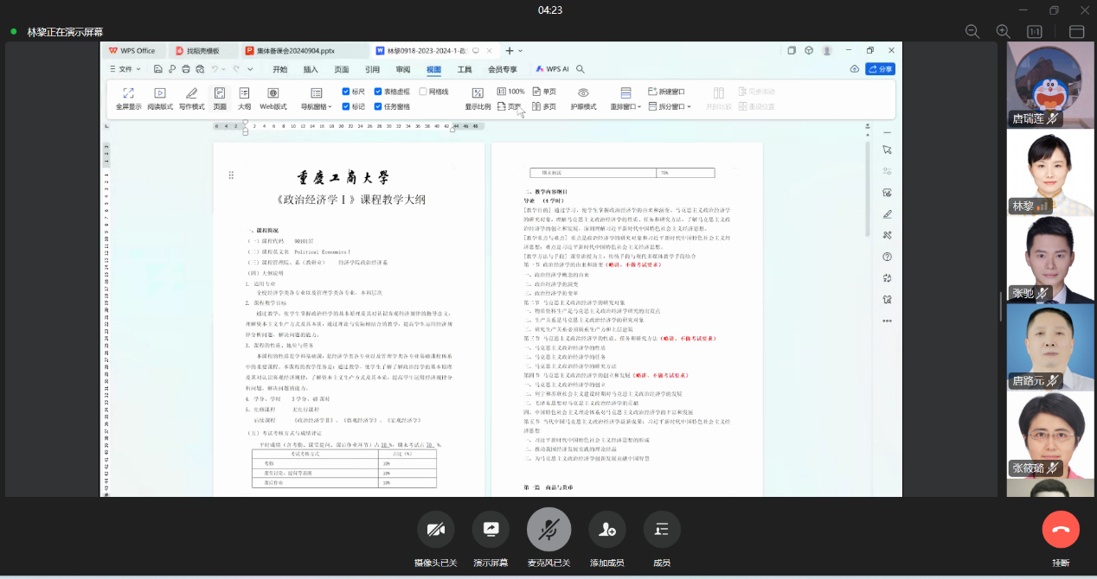Click the red 挂断 hang up button
This screenshot has height=579, width=1097.
(1061, 530)
